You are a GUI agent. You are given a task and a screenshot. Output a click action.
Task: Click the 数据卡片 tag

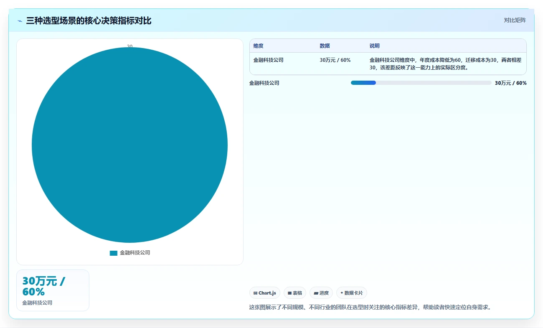352,293
